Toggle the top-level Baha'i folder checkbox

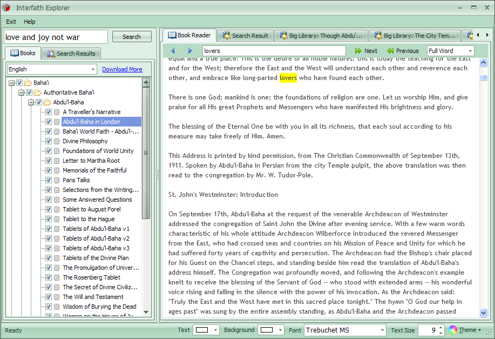[19, 83]
